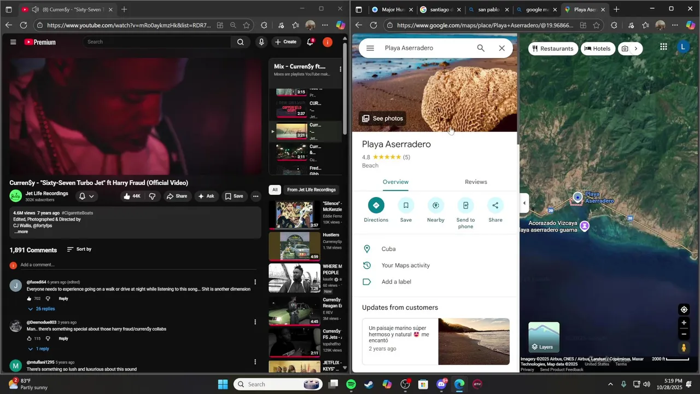Click the YouTube search magnifier button
Viewport: 700px width, 394px height.
click(240, 42)
